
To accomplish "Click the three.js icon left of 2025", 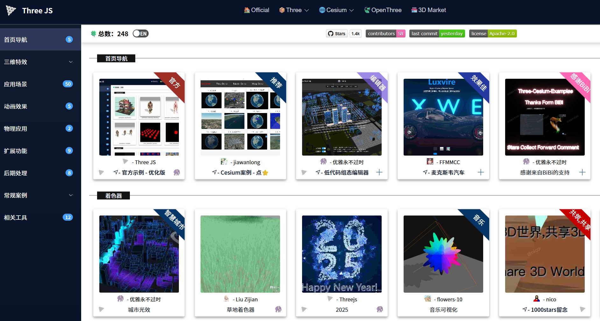I will tap(304, 309).
